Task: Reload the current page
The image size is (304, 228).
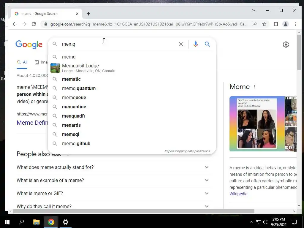Action: click(34, 24)
